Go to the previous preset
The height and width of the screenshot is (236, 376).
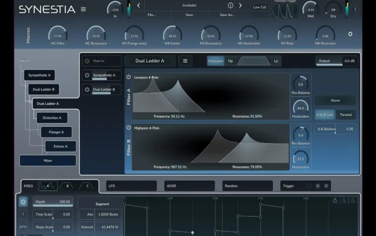tap(138, 5)
